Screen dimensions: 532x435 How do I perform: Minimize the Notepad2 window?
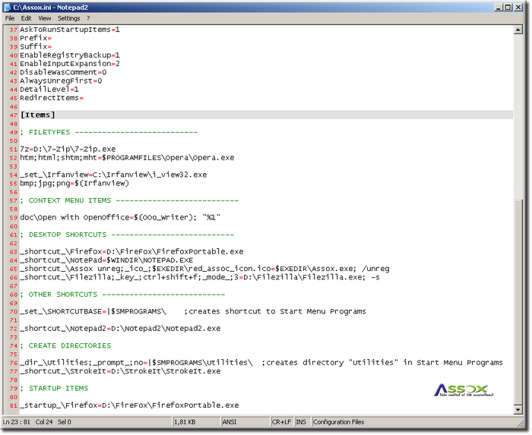pos(499,7)
